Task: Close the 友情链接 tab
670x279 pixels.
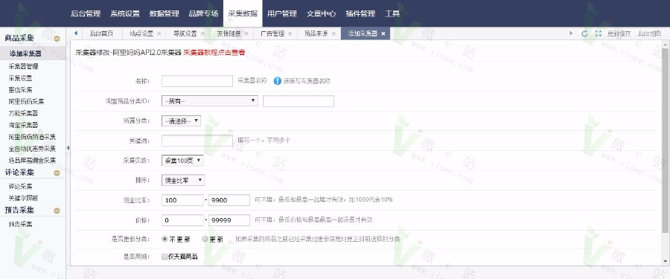Action: click(246, 33)
